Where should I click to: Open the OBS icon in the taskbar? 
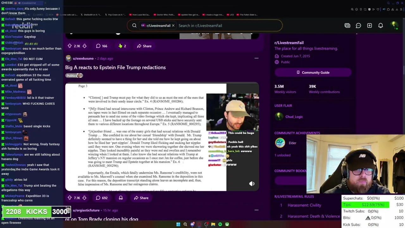[x=206, y=224]
